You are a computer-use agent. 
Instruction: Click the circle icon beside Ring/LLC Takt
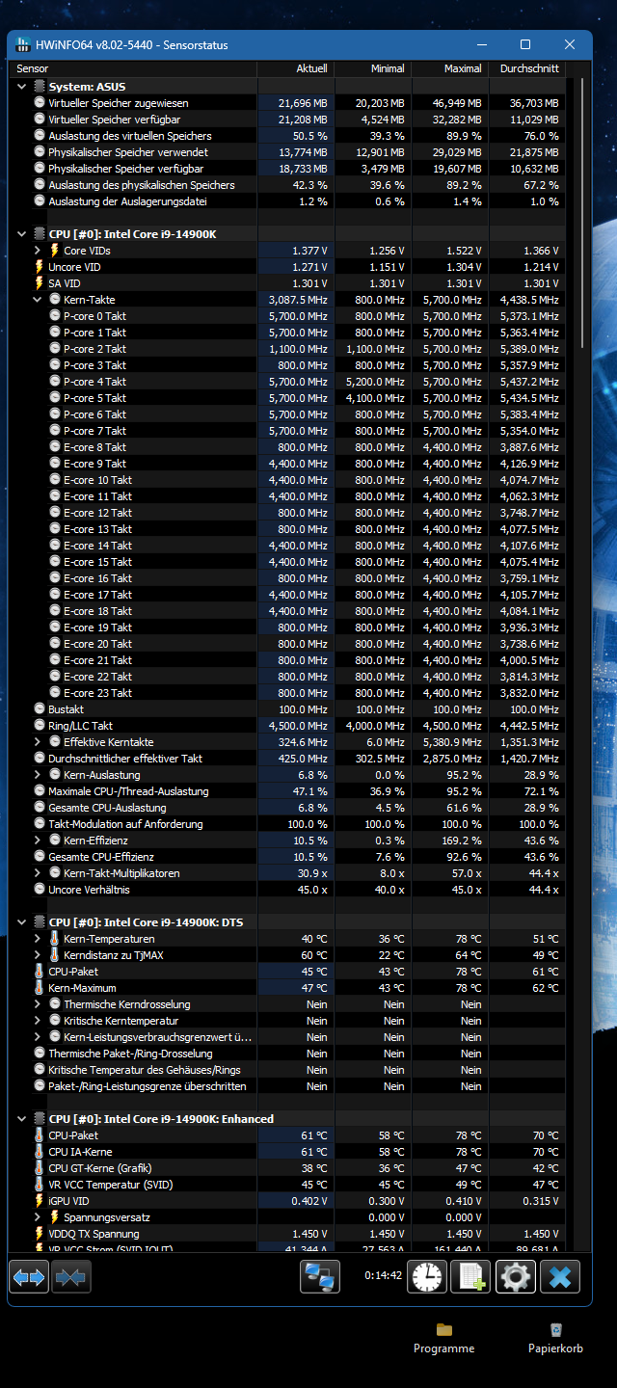coord(40,726)
